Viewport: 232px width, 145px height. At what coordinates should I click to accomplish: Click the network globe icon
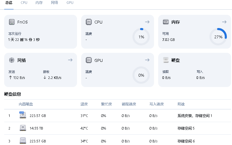pyautogui.click(x=12, y=60)
